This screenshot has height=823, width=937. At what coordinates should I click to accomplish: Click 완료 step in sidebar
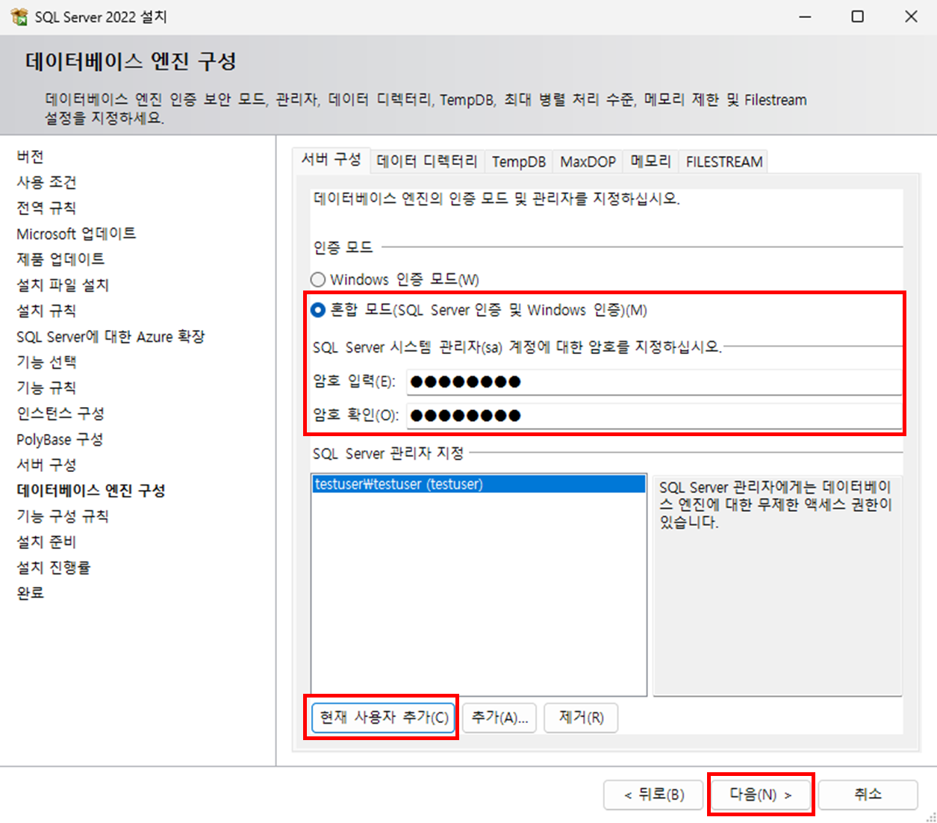31,593
